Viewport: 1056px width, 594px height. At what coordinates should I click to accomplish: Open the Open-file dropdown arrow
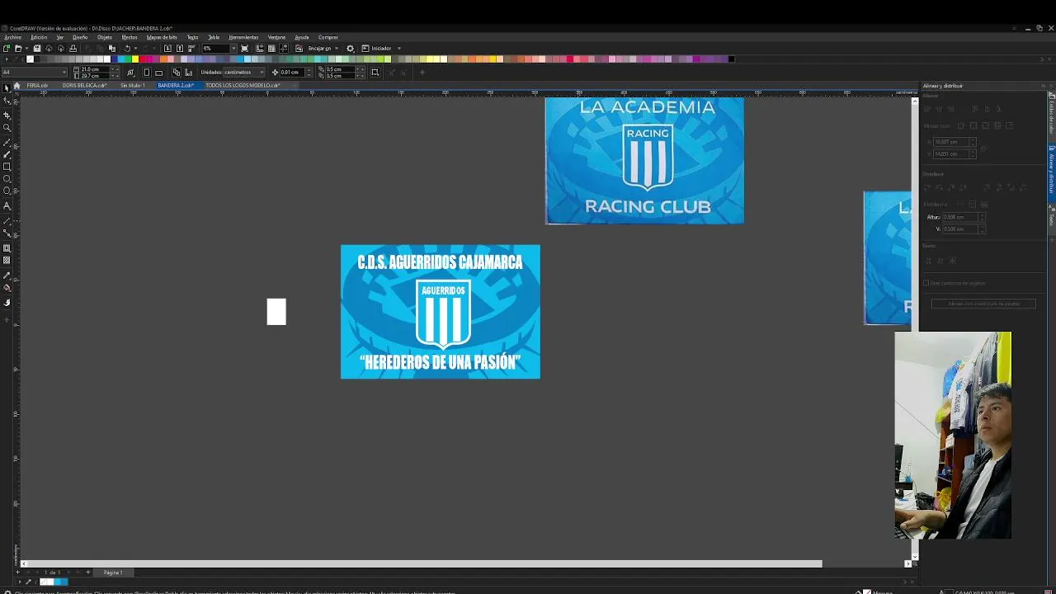[26, 48]
